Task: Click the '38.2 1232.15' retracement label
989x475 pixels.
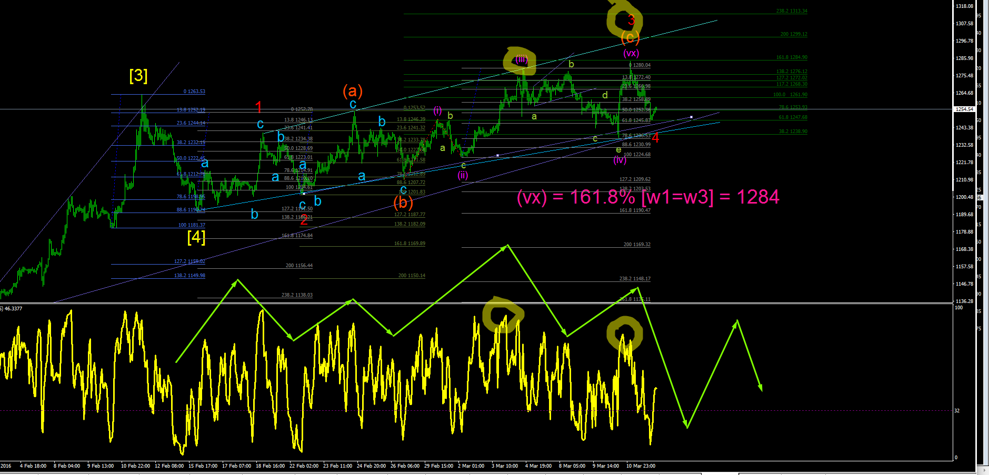Action: coord(191,143)
